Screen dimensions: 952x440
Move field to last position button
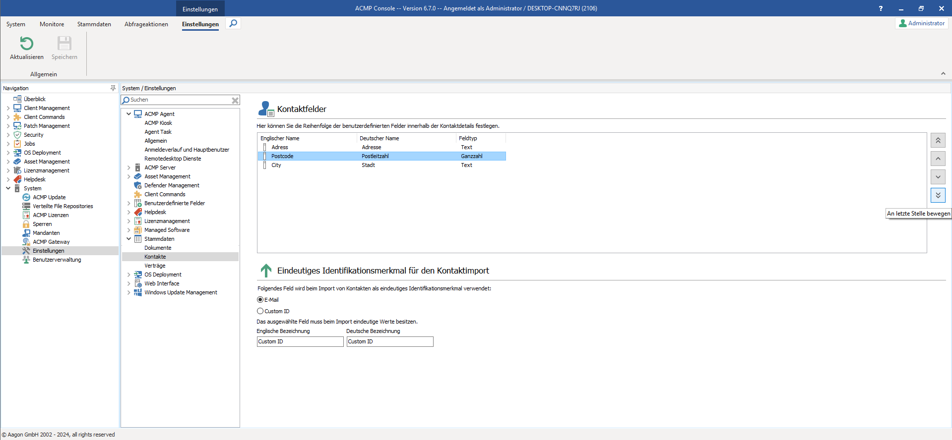pos(938,195)
